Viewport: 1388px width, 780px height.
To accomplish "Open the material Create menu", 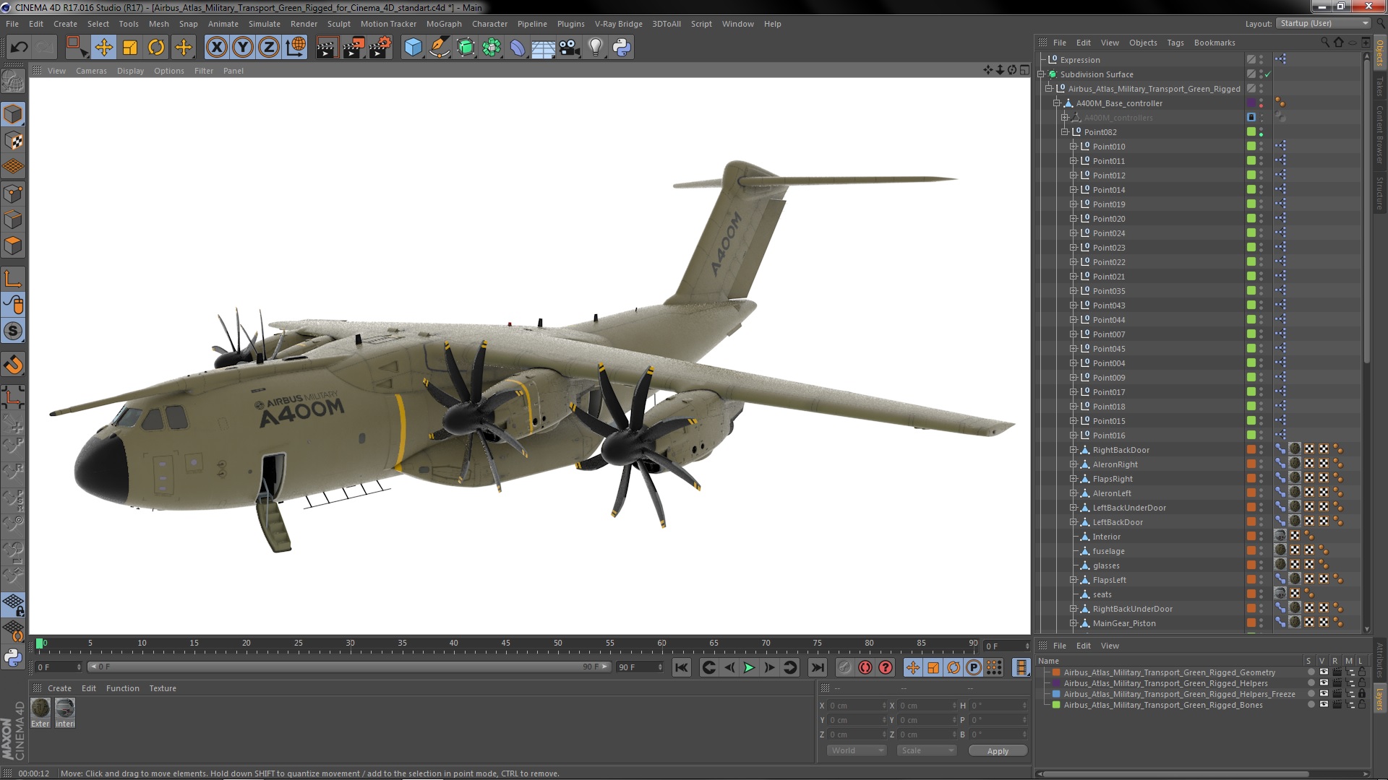I will pos(59,688).
